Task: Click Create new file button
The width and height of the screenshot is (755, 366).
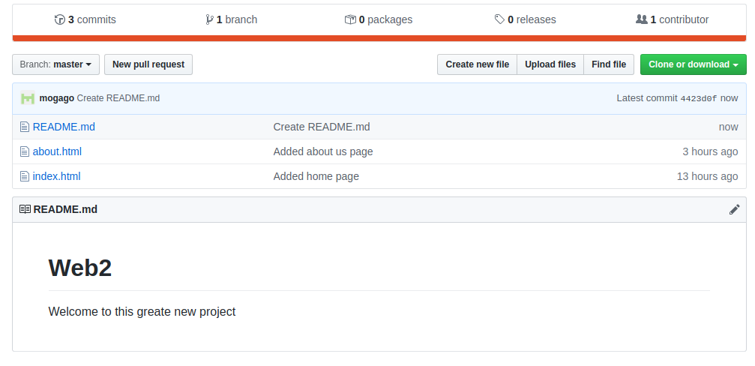Action: coord(477,64)
